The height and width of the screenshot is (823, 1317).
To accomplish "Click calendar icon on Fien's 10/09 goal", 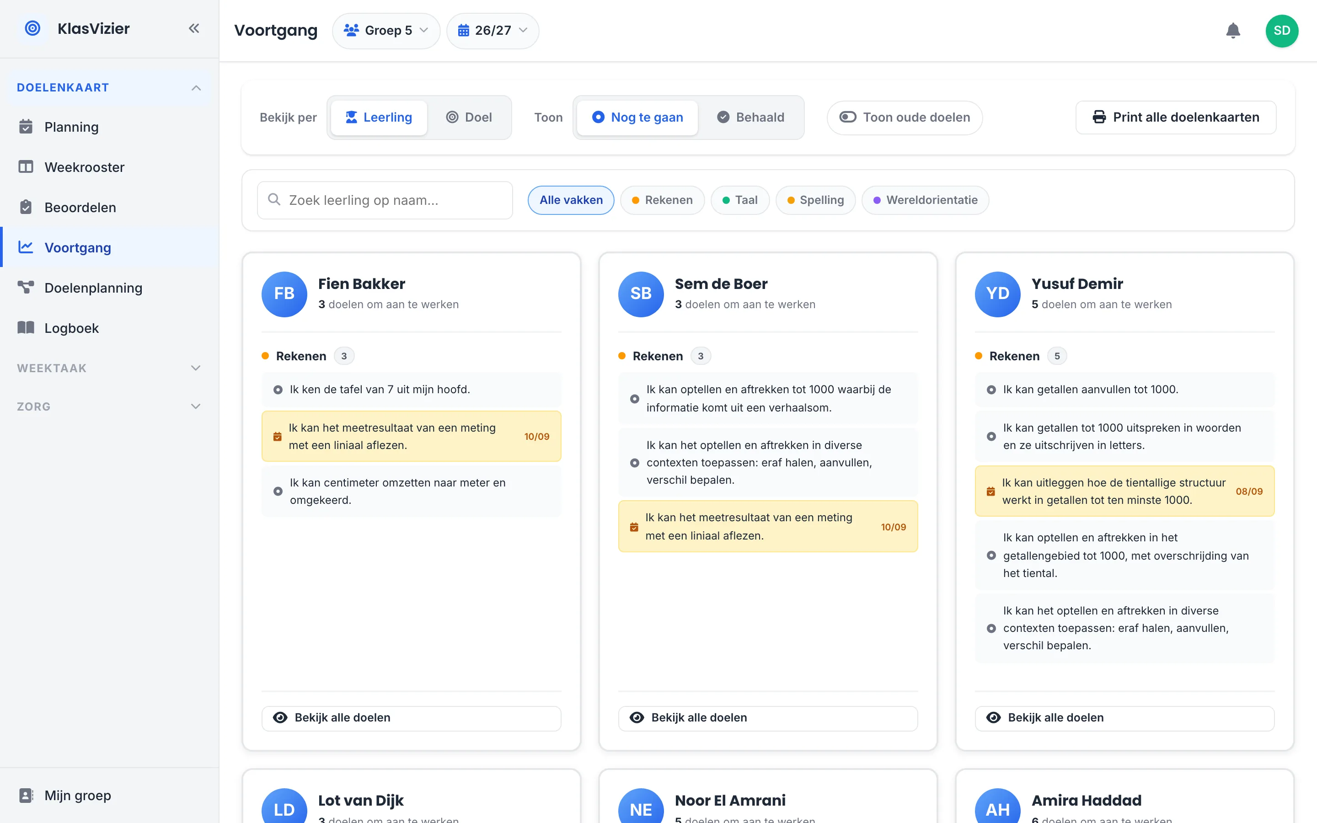I will [x=277, y=437].
